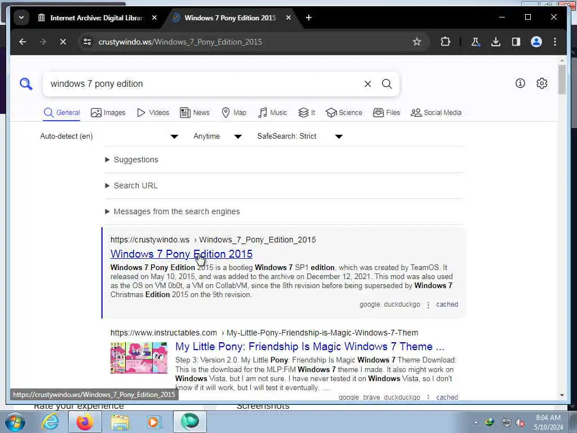Select the Social Media search category

436,113
